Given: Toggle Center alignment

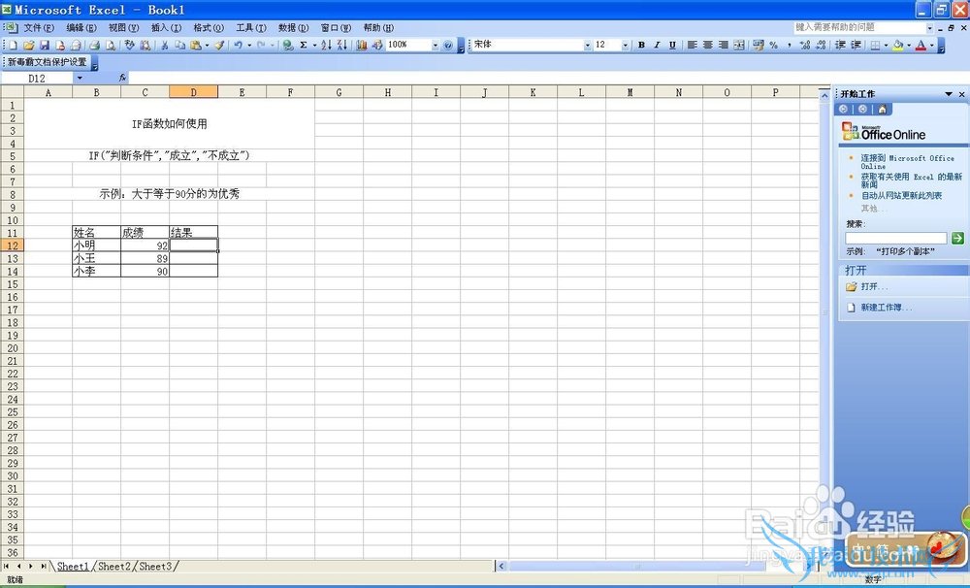Looking at the screenshot, I should 707,46.
